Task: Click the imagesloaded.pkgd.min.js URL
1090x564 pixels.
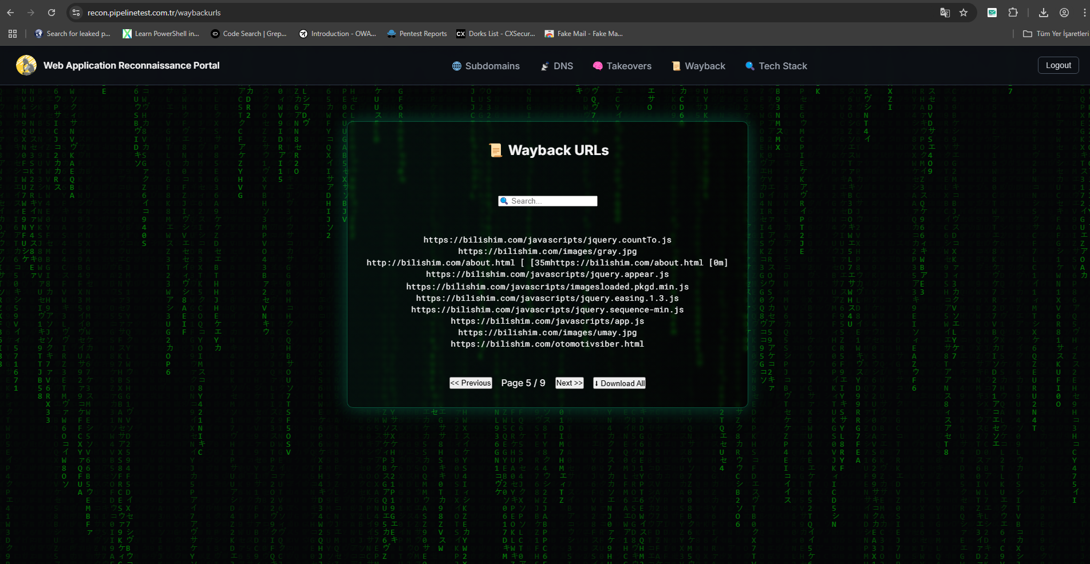Action: point(547,287)
